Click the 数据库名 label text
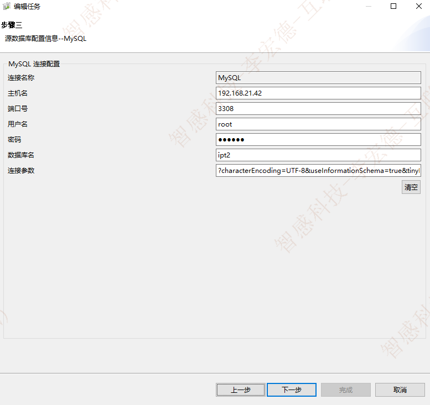Viewport: 430px width, 405px height. point(21,155)
